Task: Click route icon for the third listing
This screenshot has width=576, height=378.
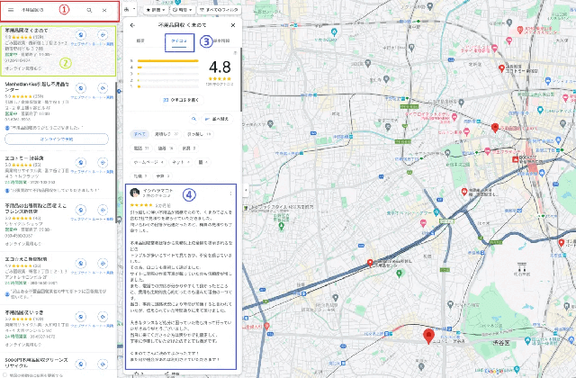Action: coord(103,162)
